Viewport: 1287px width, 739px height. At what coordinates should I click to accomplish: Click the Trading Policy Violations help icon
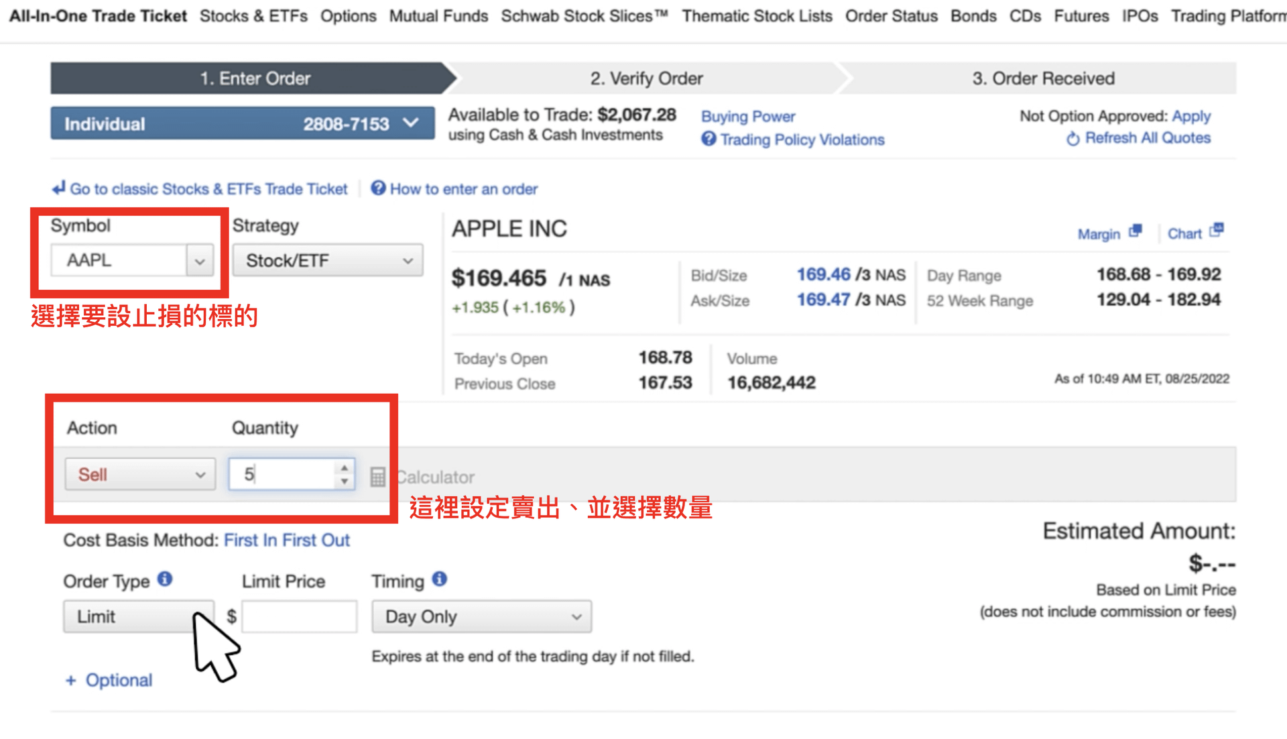coord(709,139)
